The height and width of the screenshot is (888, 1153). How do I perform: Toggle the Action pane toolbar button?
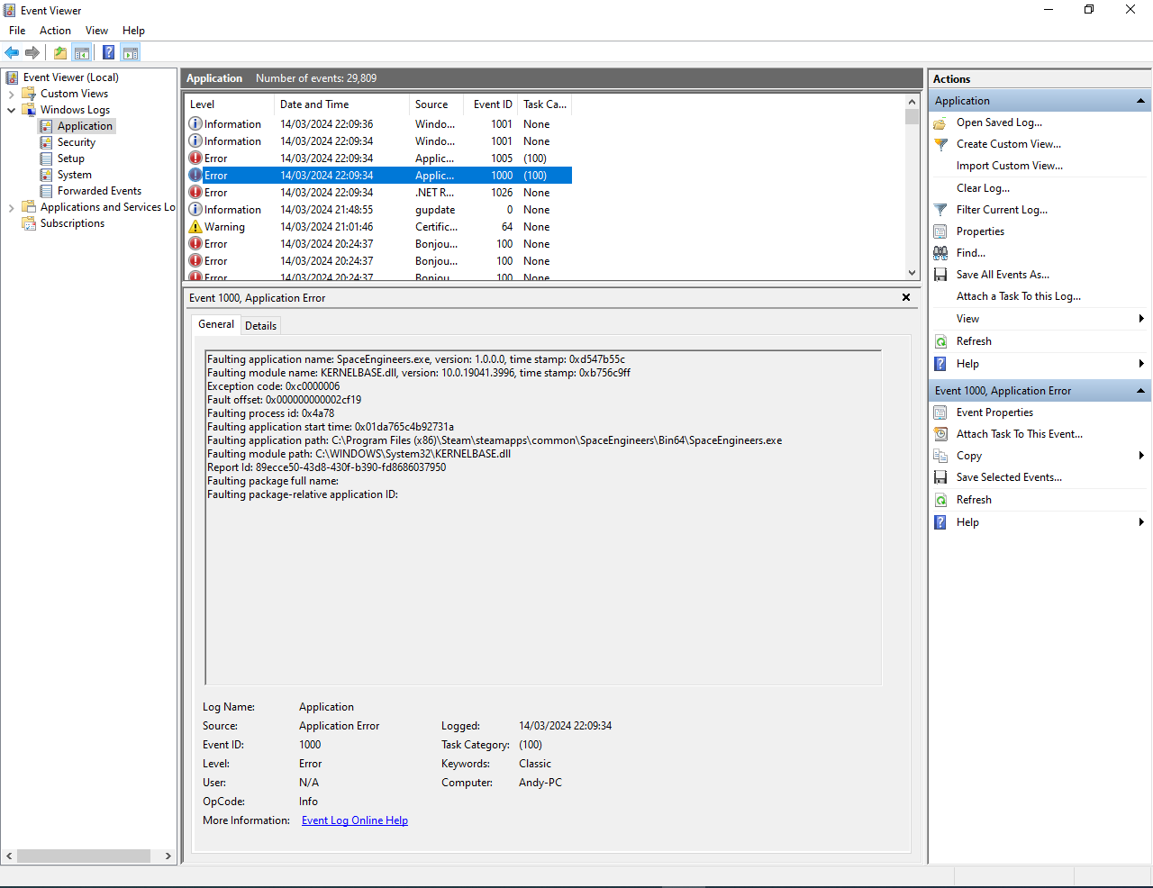pos(131,52)
